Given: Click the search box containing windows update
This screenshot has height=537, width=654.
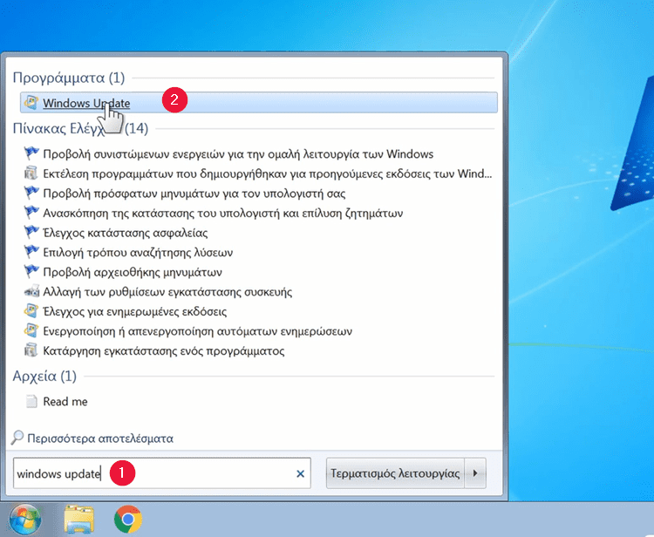Looking at the screenshot, I should pyautogui.click(x=162, y=473).
